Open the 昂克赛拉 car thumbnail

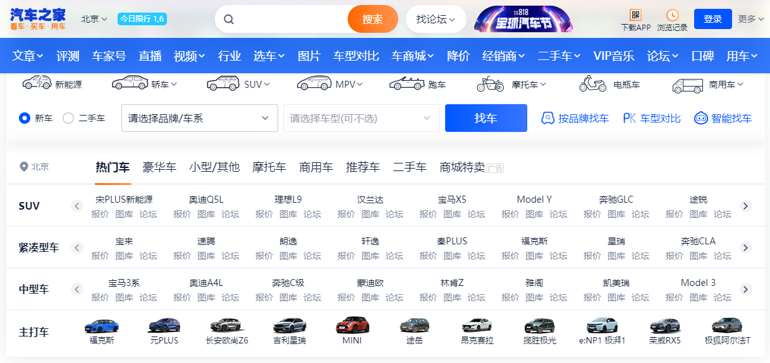click(x=477, y=325)
